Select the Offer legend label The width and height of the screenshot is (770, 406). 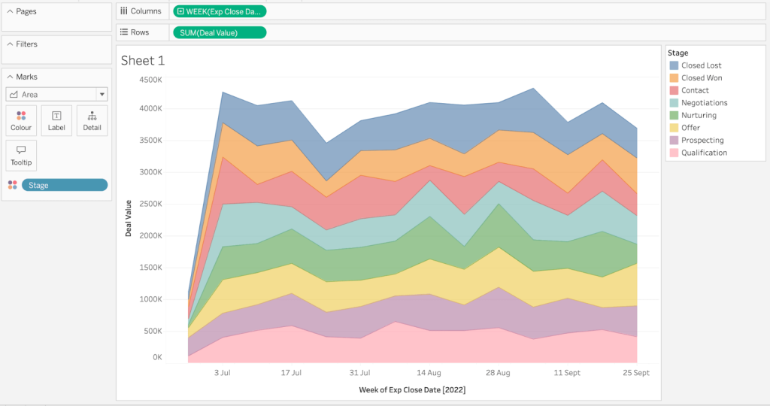click(x=690, y=128)
